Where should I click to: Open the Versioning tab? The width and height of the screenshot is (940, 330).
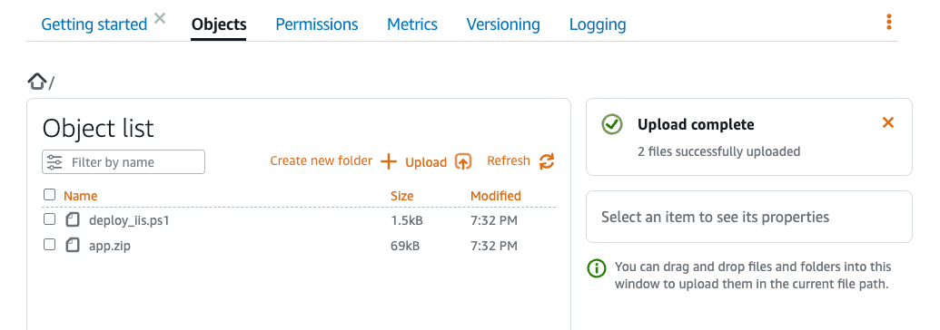[503, 24]
